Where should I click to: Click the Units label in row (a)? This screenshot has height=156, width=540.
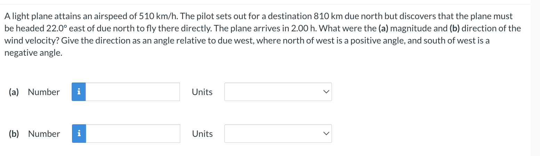coord(202,92)
